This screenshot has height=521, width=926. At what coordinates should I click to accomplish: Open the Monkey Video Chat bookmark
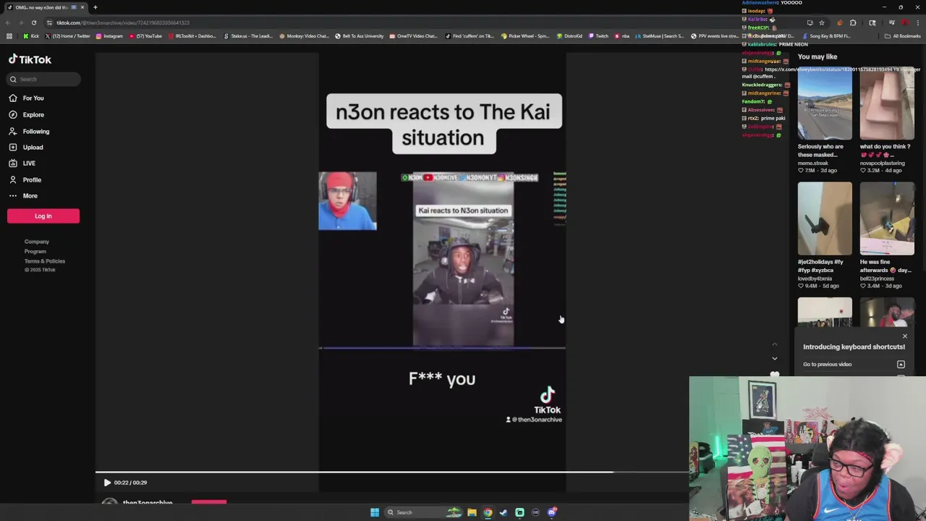(304, 36)
